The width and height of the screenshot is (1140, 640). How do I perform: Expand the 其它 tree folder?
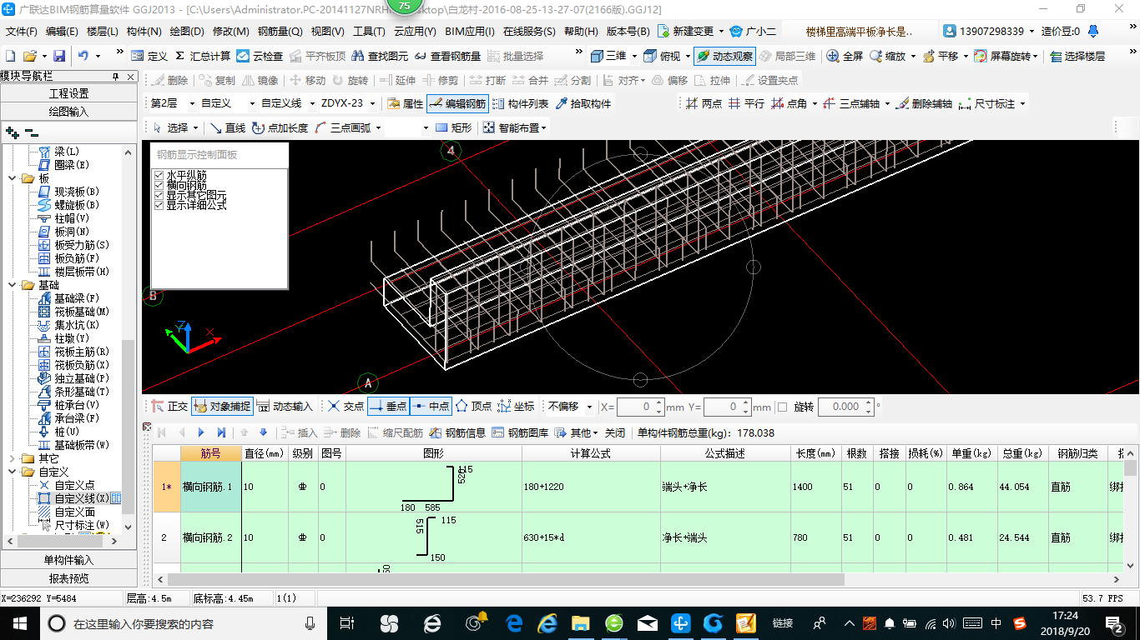click(x=12, y=458)
